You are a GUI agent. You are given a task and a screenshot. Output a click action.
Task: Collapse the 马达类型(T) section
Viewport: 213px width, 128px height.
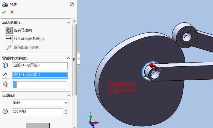(x=69, y=23)
